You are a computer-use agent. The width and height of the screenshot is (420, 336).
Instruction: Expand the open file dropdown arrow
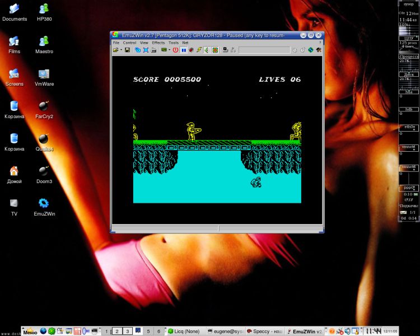coord(121,50)
